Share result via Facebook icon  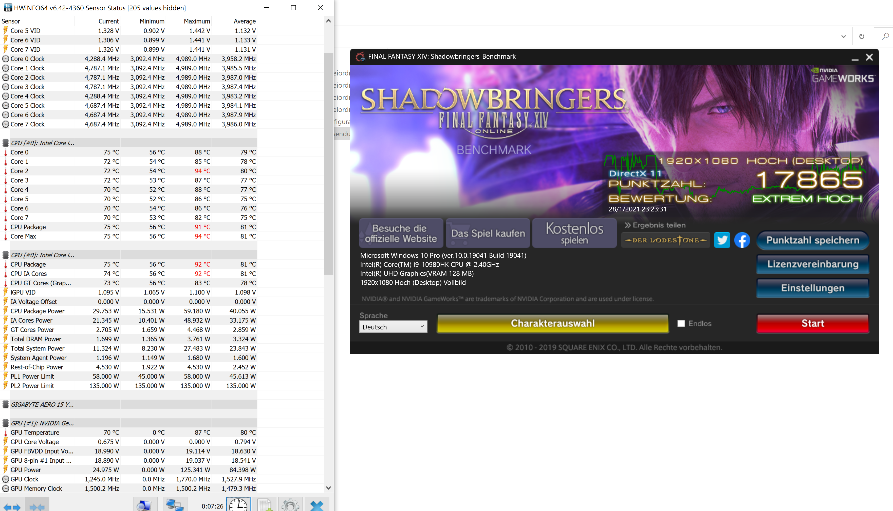tap(742, 240)
